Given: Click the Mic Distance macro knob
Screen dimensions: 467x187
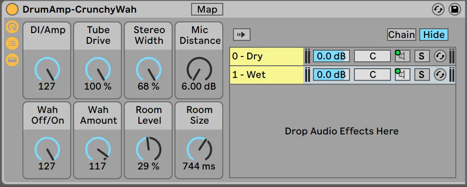Looking at the screenshot, I should (199, 70).
